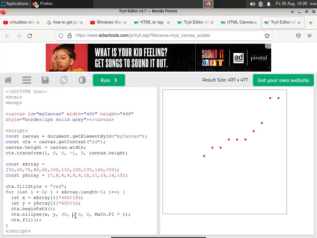
Task: Go forward in Firefox
Action: [x=19, y=36]
